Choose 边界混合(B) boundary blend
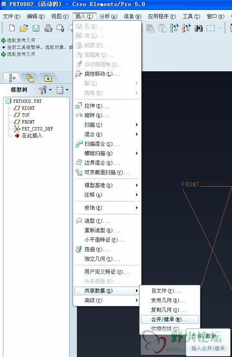 click(107, 163)
